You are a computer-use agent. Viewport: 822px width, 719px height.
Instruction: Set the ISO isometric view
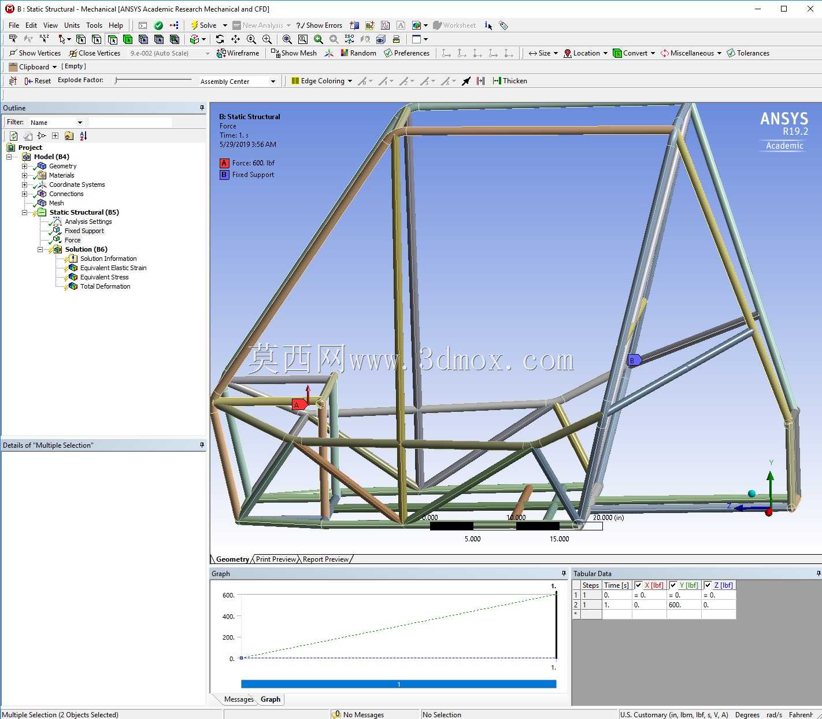[349, 39]
